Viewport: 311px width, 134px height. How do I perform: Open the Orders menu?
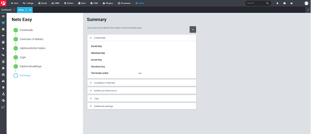[68, 3]
